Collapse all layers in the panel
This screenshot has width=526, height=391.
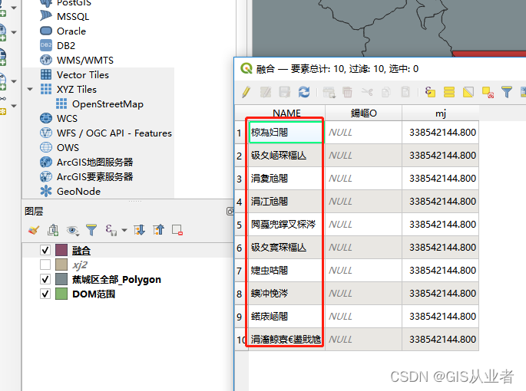click(158, 230)
